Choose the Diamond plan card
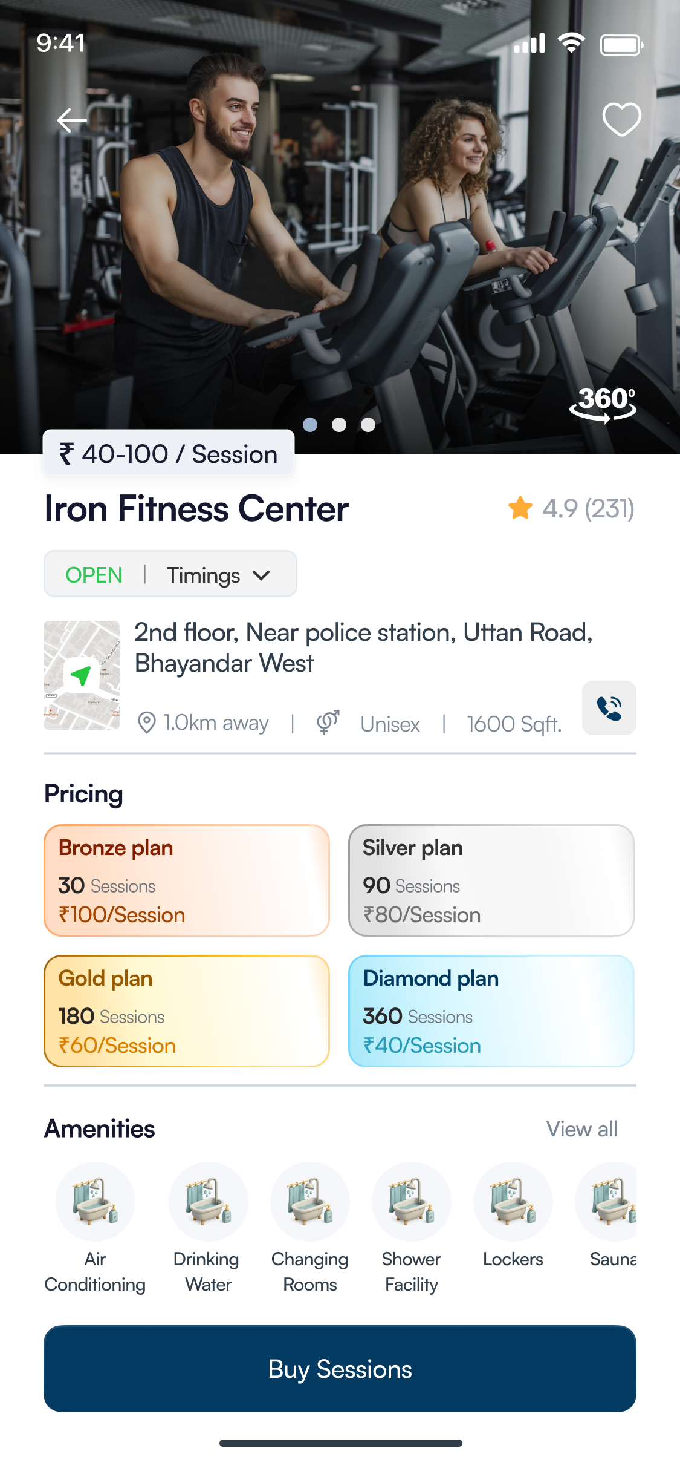Screen dimensions: 680x1474 [x=491, y=1011]
